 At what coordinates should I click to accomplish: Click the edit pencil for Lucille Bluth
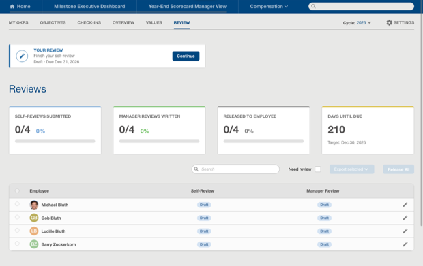(405, 231)
